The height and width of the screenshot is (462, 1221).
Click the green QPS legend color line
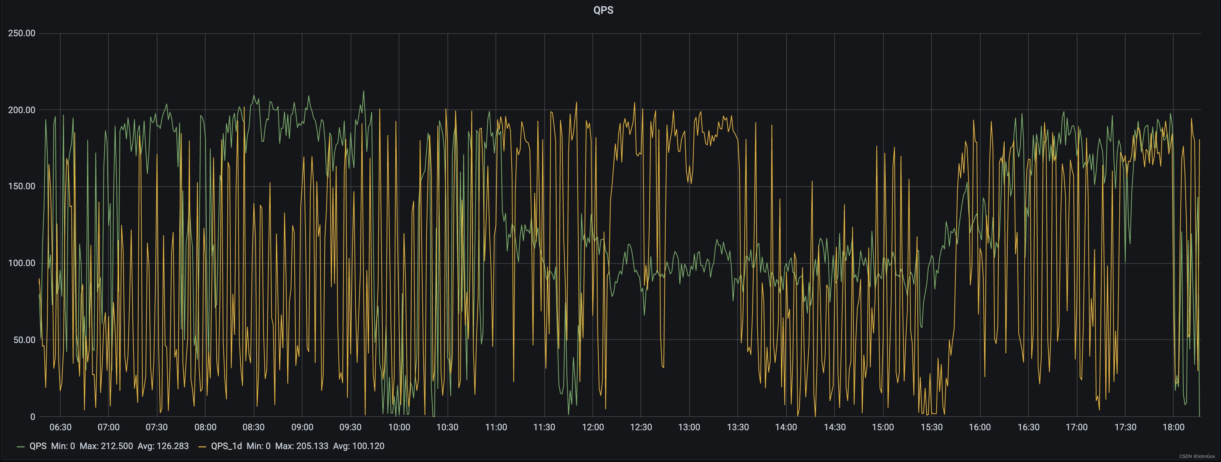pyautogui.click(x=20, y=446)
